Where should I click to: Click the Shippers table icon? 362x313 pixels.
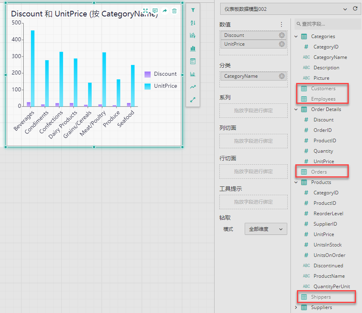pos(304,297)
